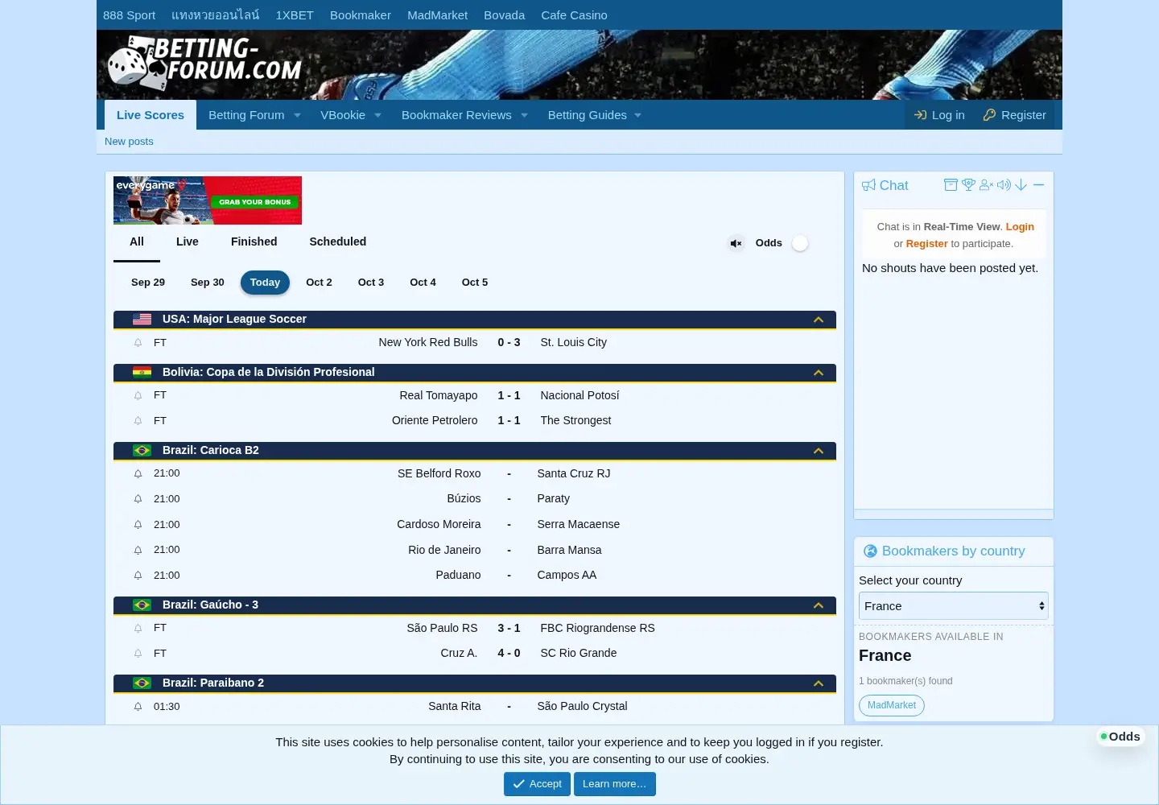Screen dimensions: 1159x805
Task: Set alert bell for Cruz A. match
Action: pos(138,654)
